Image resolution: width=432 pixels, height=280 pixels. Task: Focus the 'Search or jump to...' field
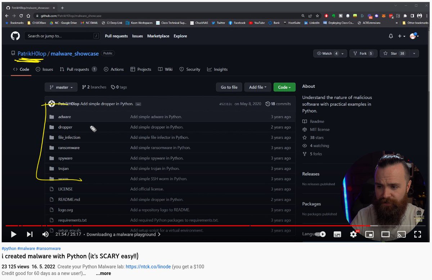[62, 36]
